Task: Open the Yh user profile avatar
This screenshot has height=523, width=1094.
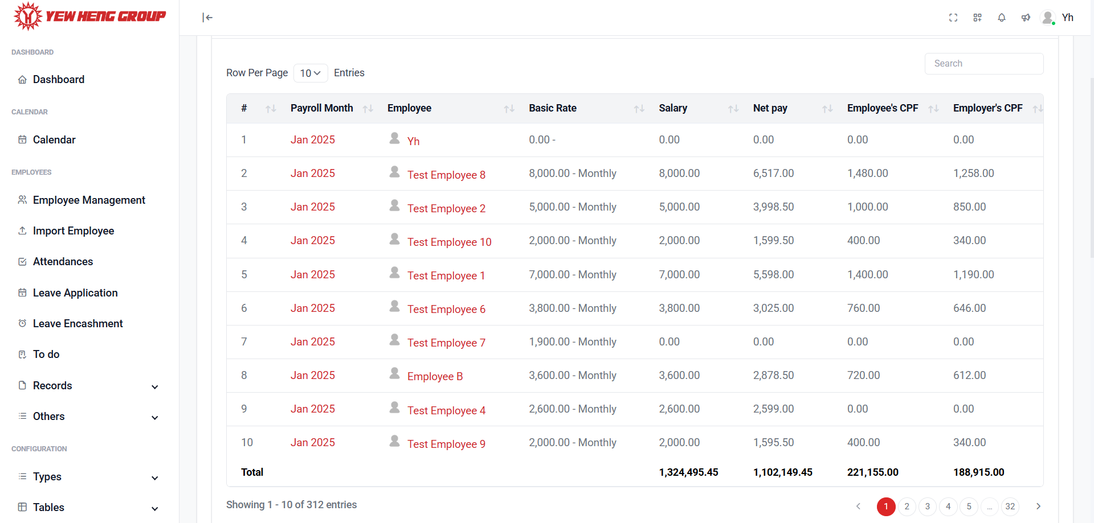Action: pos(1048,18)
